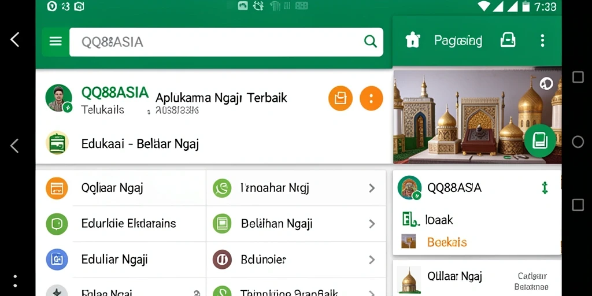The image size is (592, 296).
Task: Expand the Bdunoier row chevron
Action: point(372,260)
